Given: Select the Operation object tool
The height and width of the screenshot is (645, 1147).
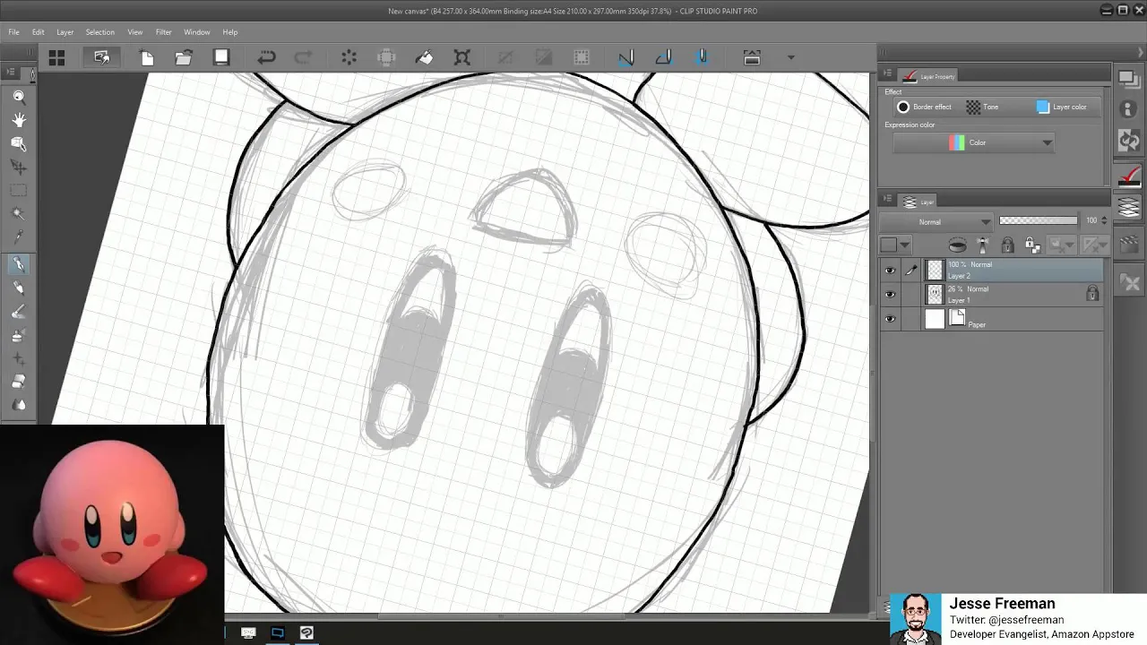Looking at the screenshot, I should coord(18,143).
